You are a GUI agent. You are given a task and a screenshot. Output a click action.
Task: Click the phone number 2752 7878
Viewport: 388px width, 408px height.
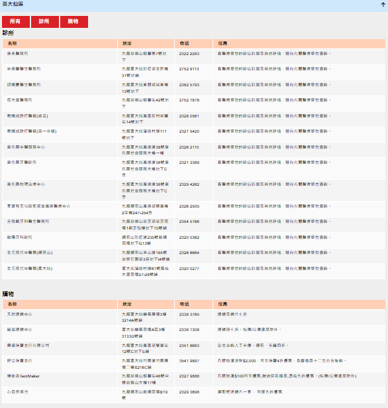(189, 100)
